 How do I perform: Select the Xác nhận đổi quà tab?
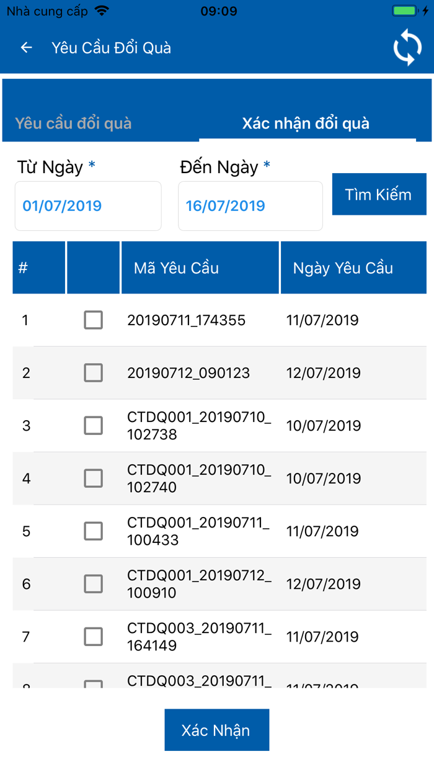click(x=306, y=123)
